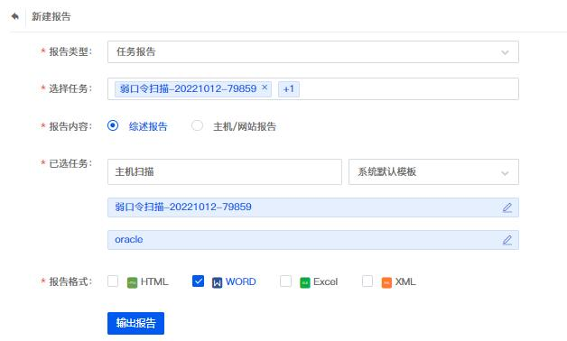Uncheck the WORD format checkbox
Image resolution: width=567 pixels, height=341 pixels.
tap(198, 281)
